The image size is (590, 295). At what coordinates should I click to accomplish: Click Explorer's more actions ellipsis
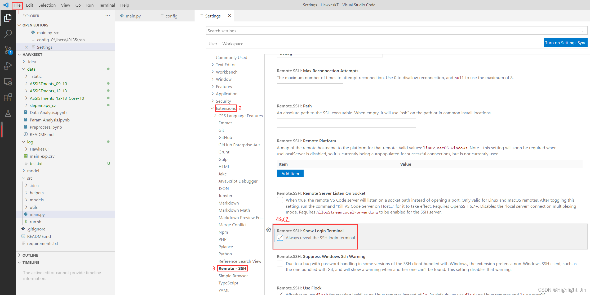point(108,16)
